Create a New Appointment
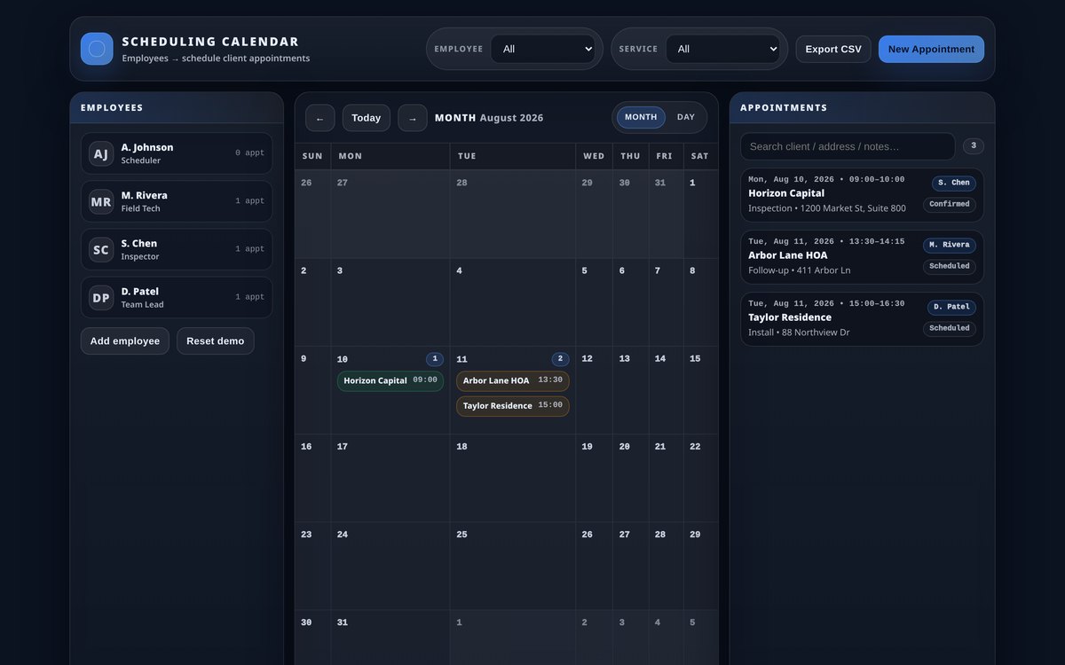 931,49
